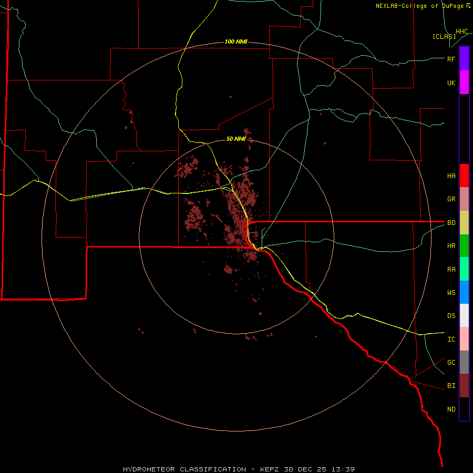Click the white DS legend color swatch
The height and width of the screenshot is (473, 473).
(464, 315)
